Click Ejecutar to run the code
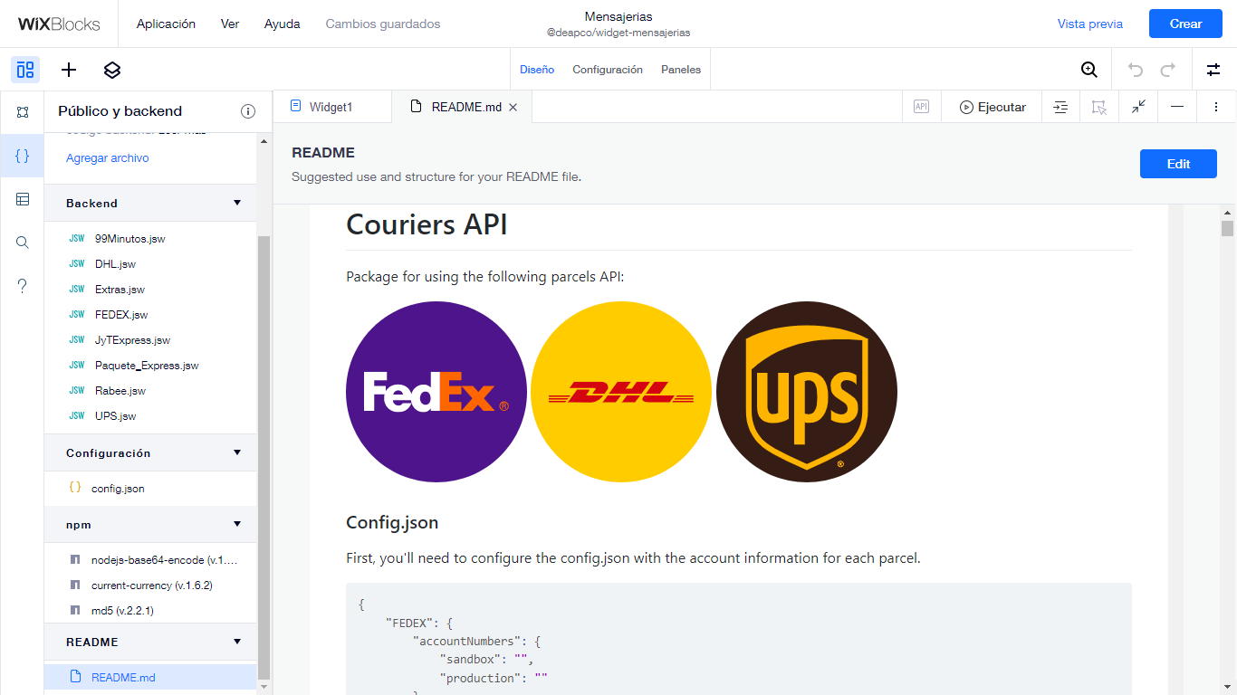 click(x=992, y=107)
